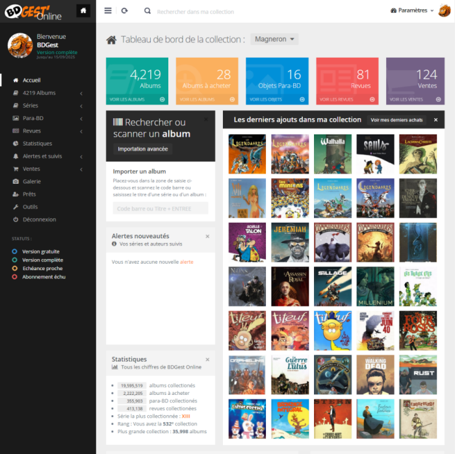455x454 pixels.
Task: Click VOIR LES OBJETS link
Action: [266, 99]
